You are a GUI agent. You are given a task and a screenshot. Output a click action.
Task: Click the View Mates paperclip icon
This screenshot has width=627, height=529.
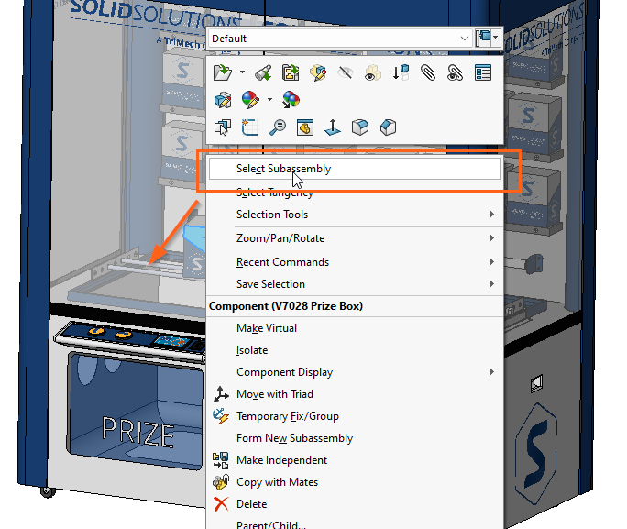pyautogui.click(x=428, y=72)
